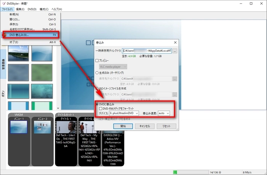Image resolution: width=267 pixels, height=175 pixels.
Task: Close the burn dialog with the X
Action: pyautogui.click(x=175, y=43)
